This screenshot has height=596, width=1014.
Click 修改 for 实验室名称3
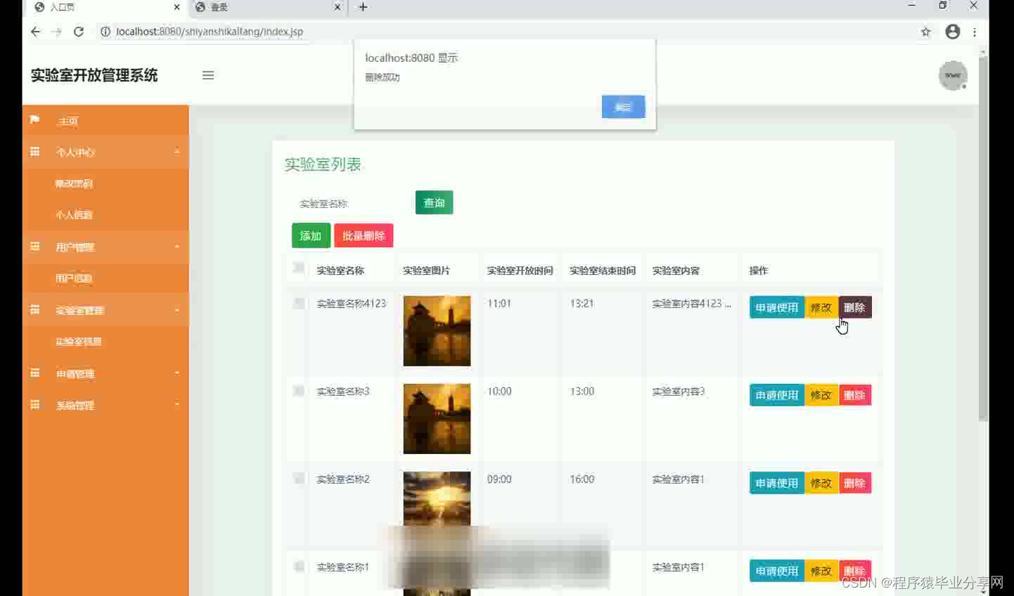pos(821,395)
